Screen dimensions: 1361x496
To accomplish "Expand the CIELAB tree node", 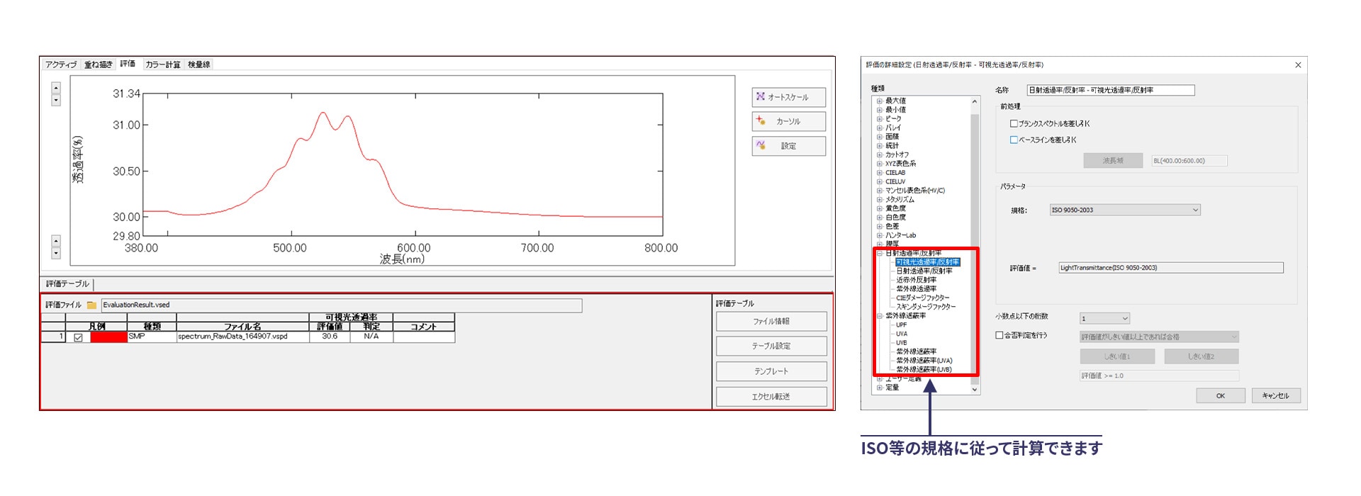I will [880, 173].
